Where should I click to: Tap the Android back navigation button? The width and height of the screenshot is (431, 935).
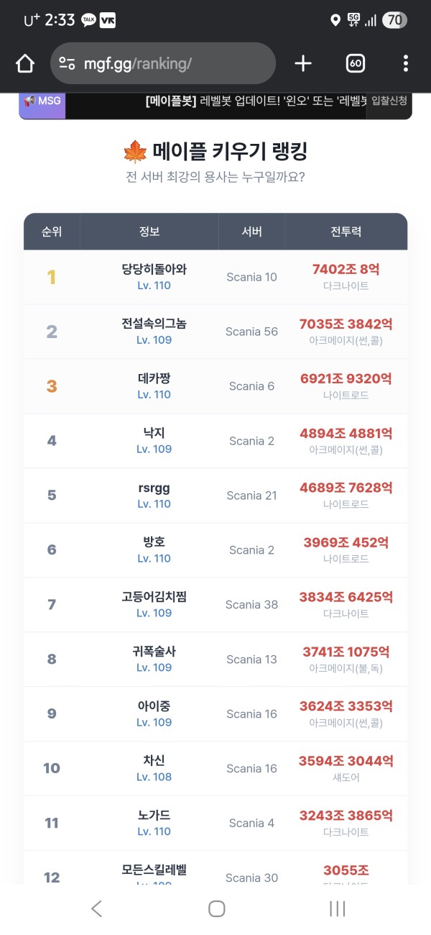97,908
